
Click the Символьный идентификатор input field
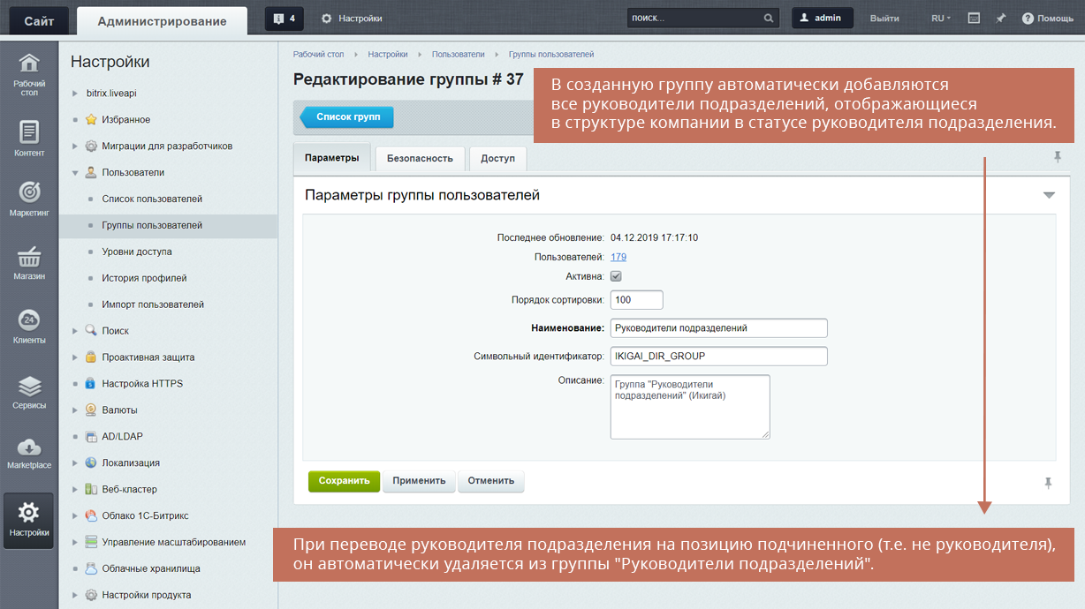click(x=718, y=356)
